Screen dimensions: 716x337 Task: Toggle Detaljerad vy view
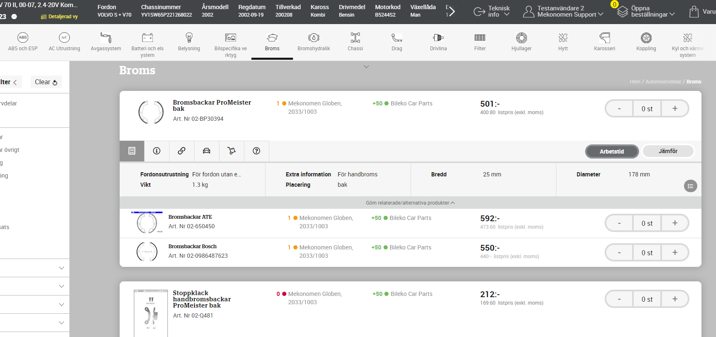coord(59,17)
